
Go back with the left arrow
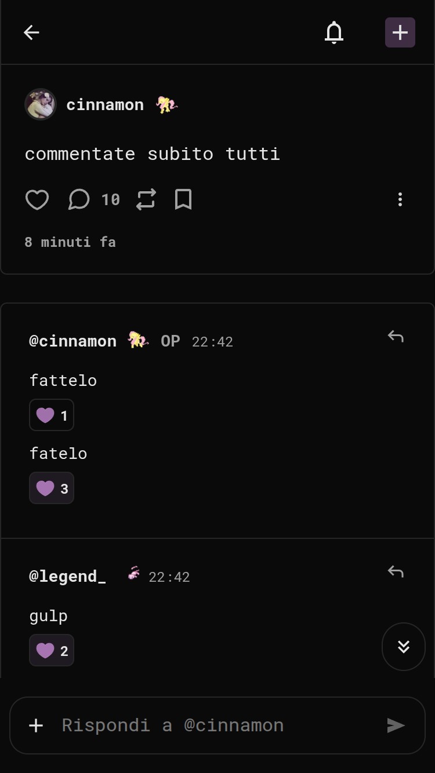(x=31, y=32)
